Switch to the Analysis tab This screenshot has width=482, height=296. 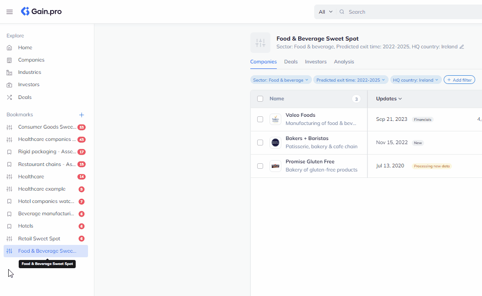coord(344,62)
